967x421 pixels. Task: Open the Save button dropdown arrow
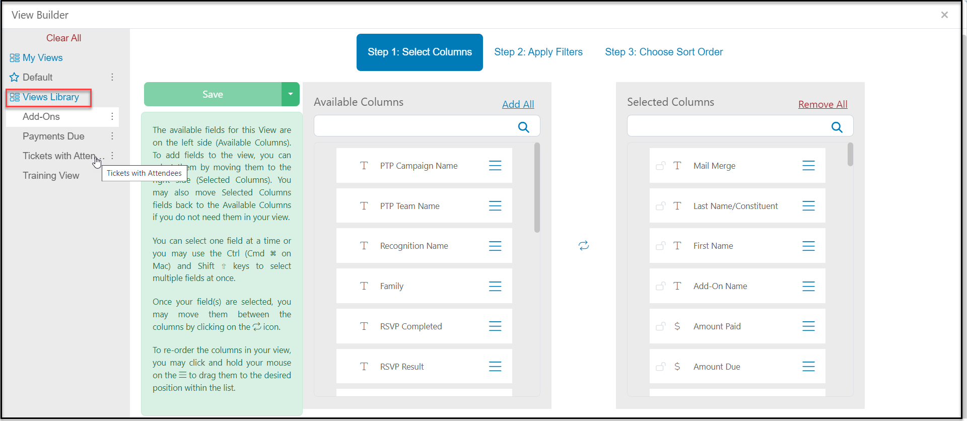291,94
